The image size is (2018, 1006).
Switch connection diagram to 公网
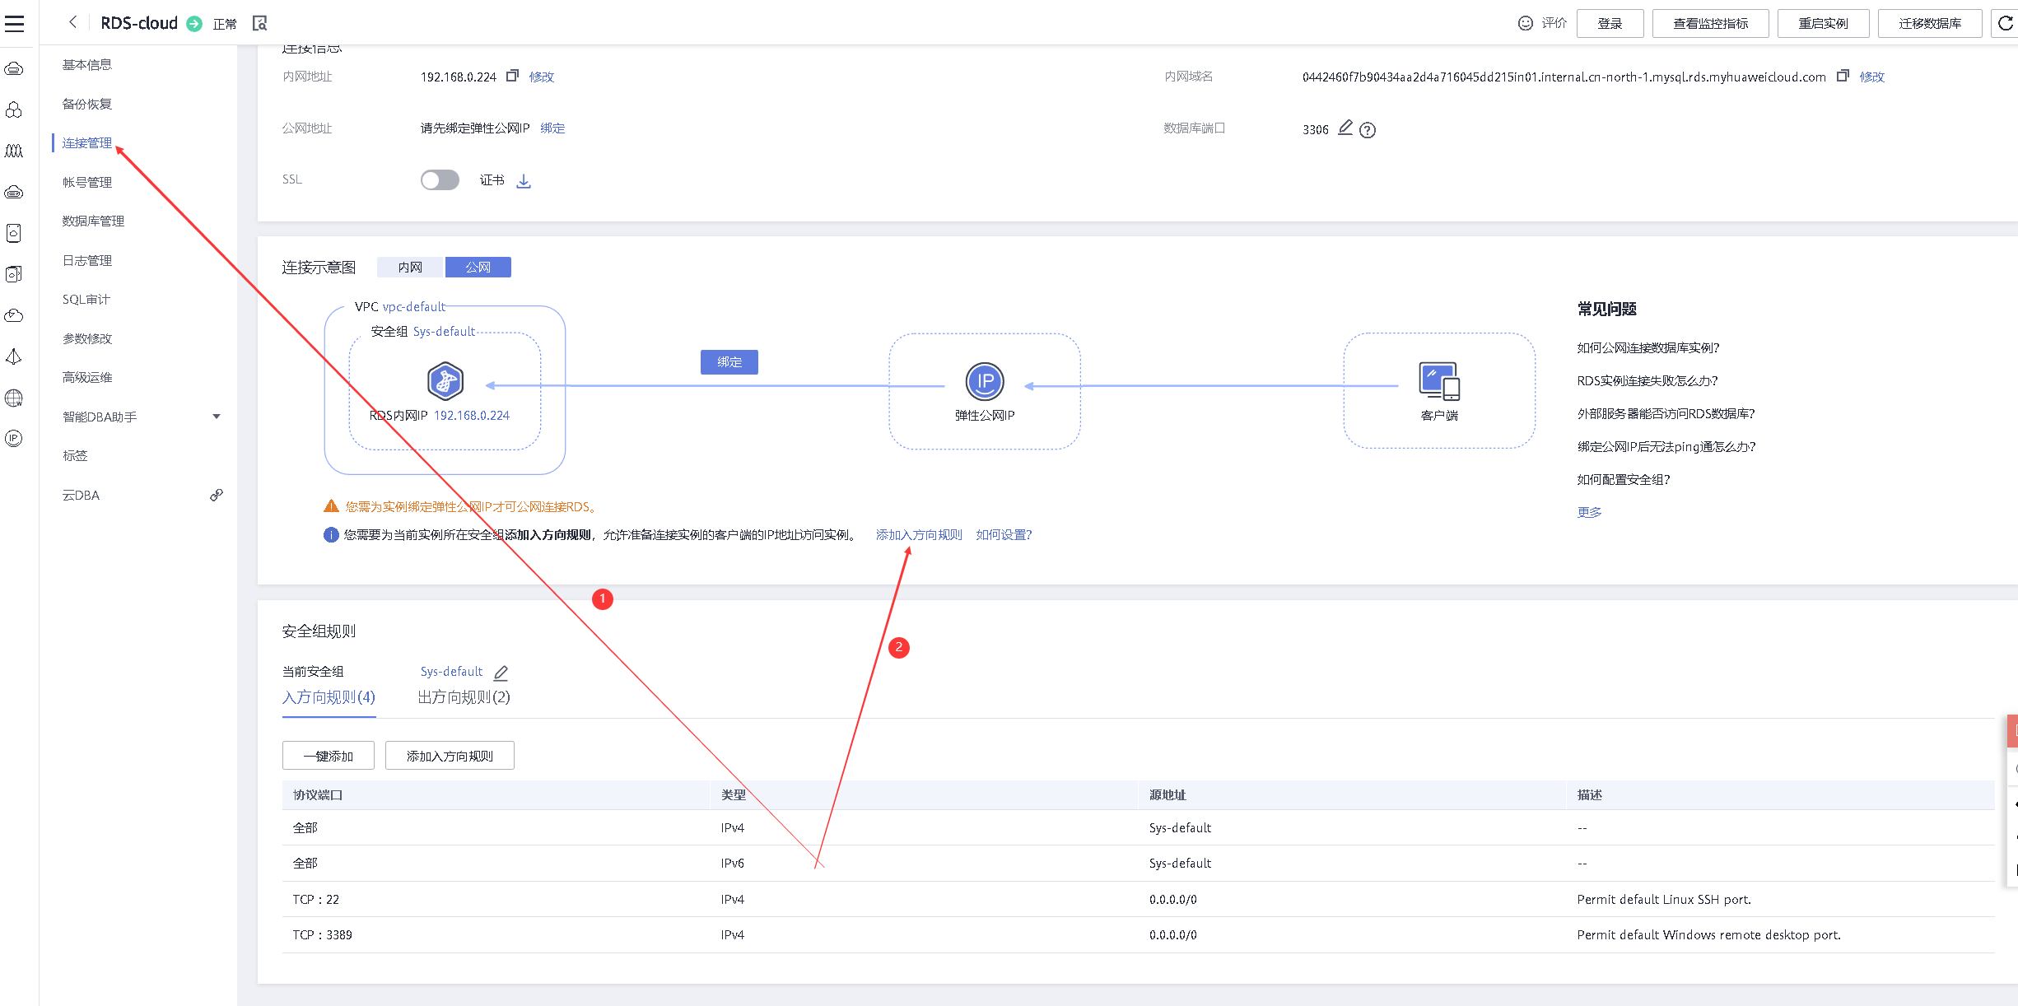[x=478, y=268]
